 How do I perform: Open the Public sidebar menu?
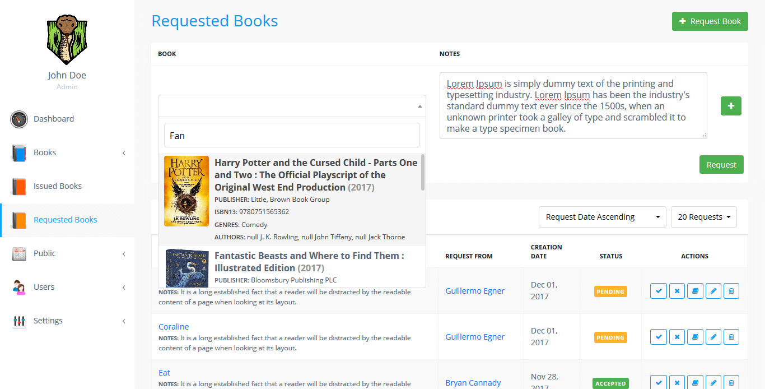(67, 253)
